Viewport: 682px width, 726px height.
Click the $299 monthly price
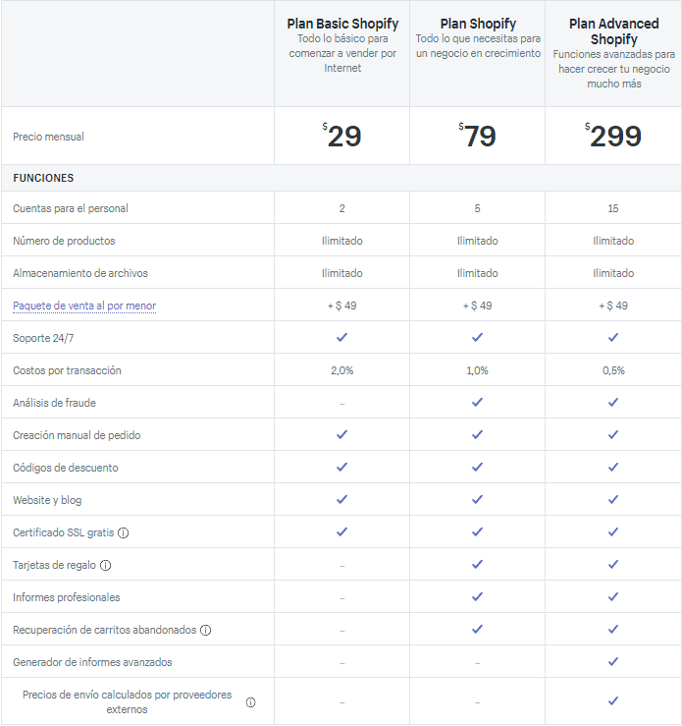613,137
